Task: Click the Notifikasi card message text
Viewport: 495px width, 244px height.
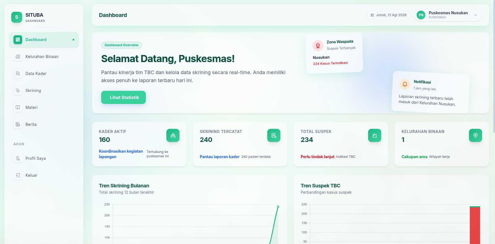Action: pos(427,100)
